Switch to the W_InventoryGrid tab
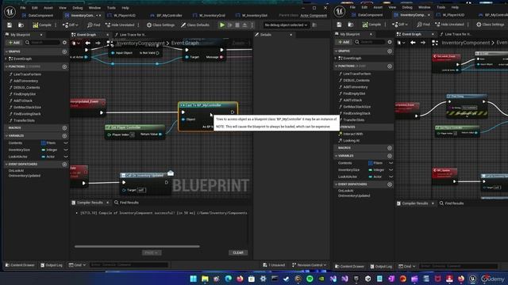 point(209,16)
